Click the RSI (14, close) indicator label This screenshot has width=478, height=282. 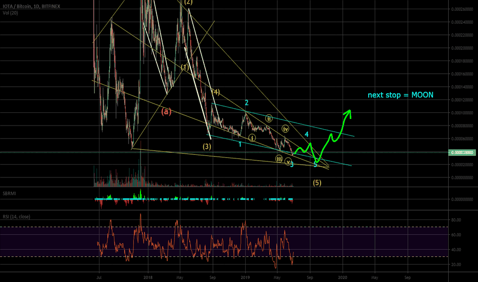pyautogui.click(x=16, y=217)
